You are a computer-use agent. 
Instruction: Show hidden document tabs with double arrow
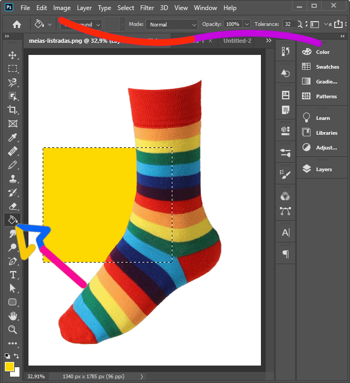(x=269, y=41)
